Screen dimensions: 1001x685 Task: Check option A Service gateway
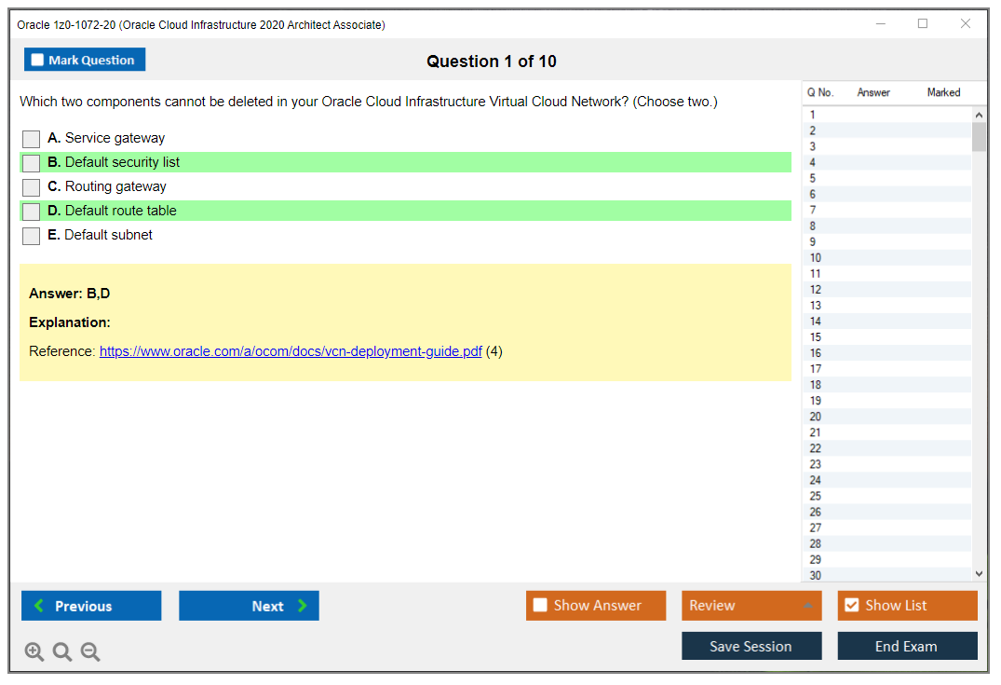tap(32, 139)
